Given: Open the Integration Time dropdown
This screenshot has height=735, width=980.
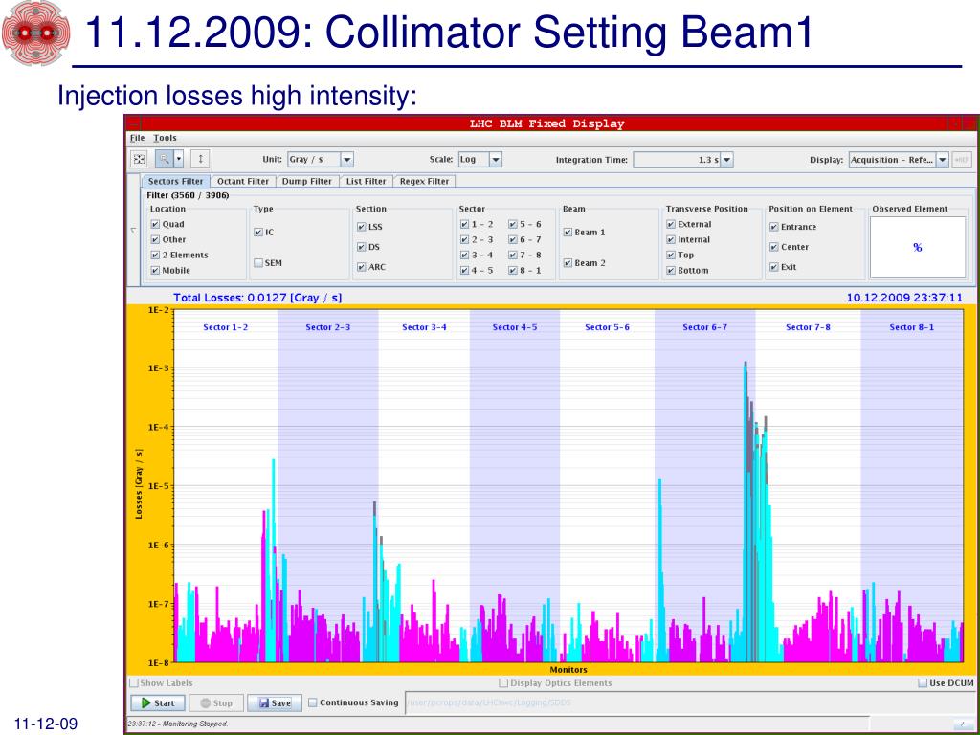Looking at the screenshot, I should 727,160.
